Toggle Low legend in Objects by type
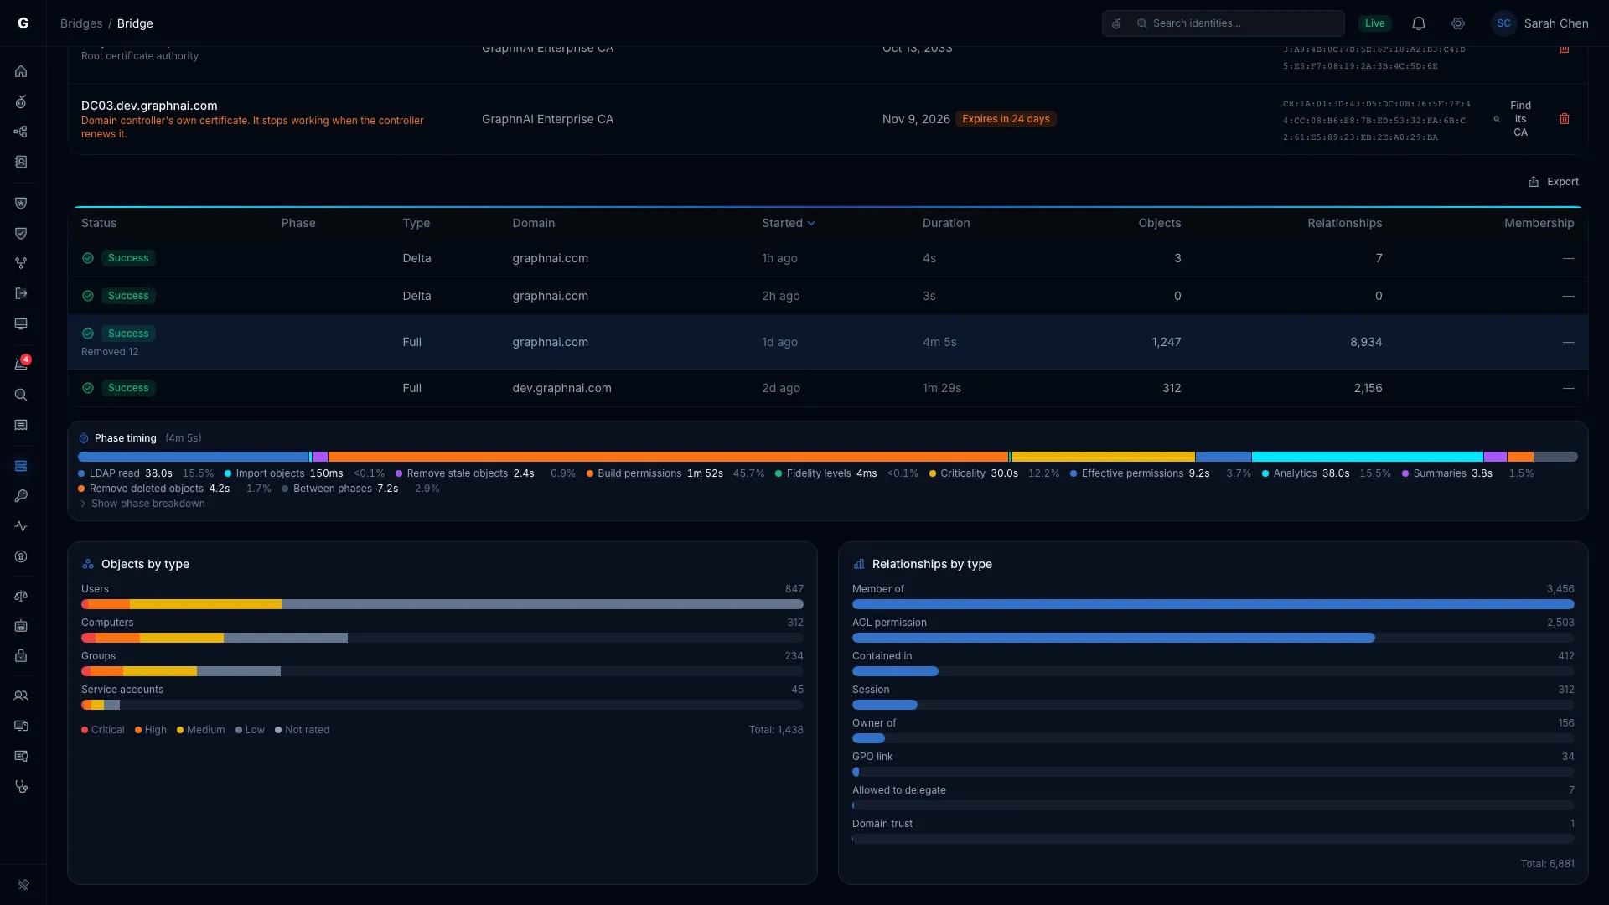 point(250,730)
